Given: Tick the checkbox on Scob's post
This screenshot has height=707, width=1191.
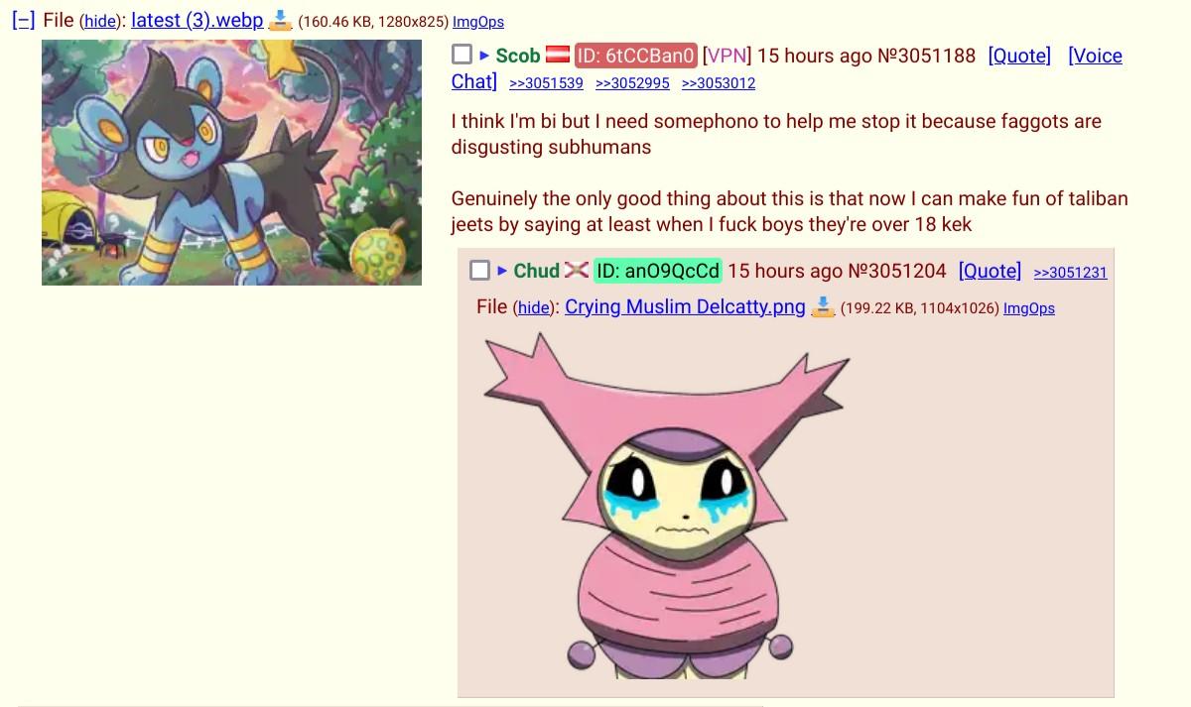Looking at the screenshot, I should 462,55.
